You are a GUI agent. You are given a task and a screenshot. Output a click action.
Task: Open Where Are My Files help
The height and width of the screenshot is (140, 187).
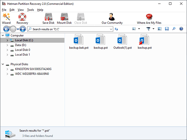(149, 19)
